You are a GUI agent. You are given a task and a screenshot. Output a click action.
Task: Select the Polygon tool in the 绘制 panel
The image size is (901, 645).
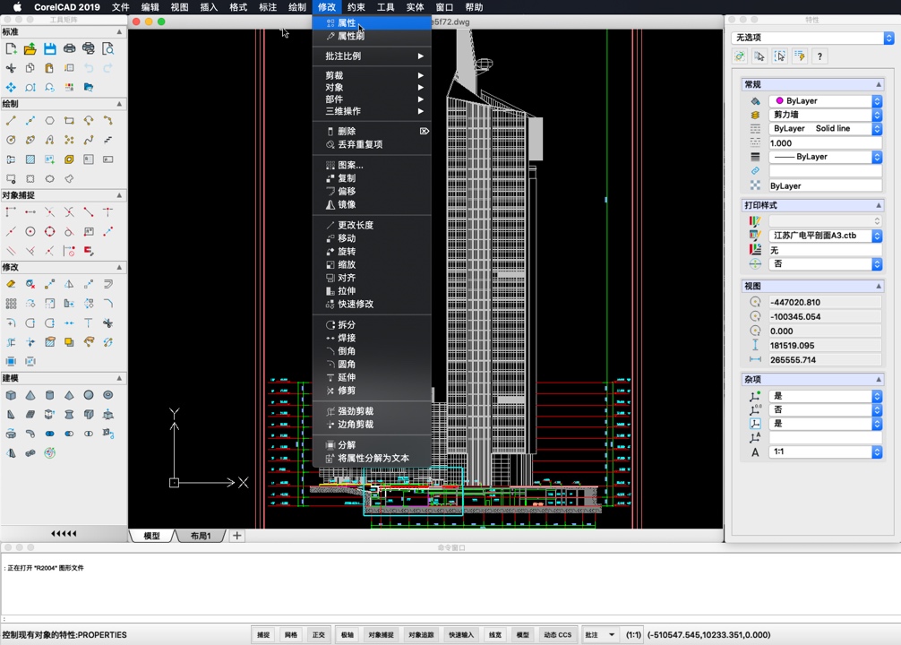click(51, 120)
